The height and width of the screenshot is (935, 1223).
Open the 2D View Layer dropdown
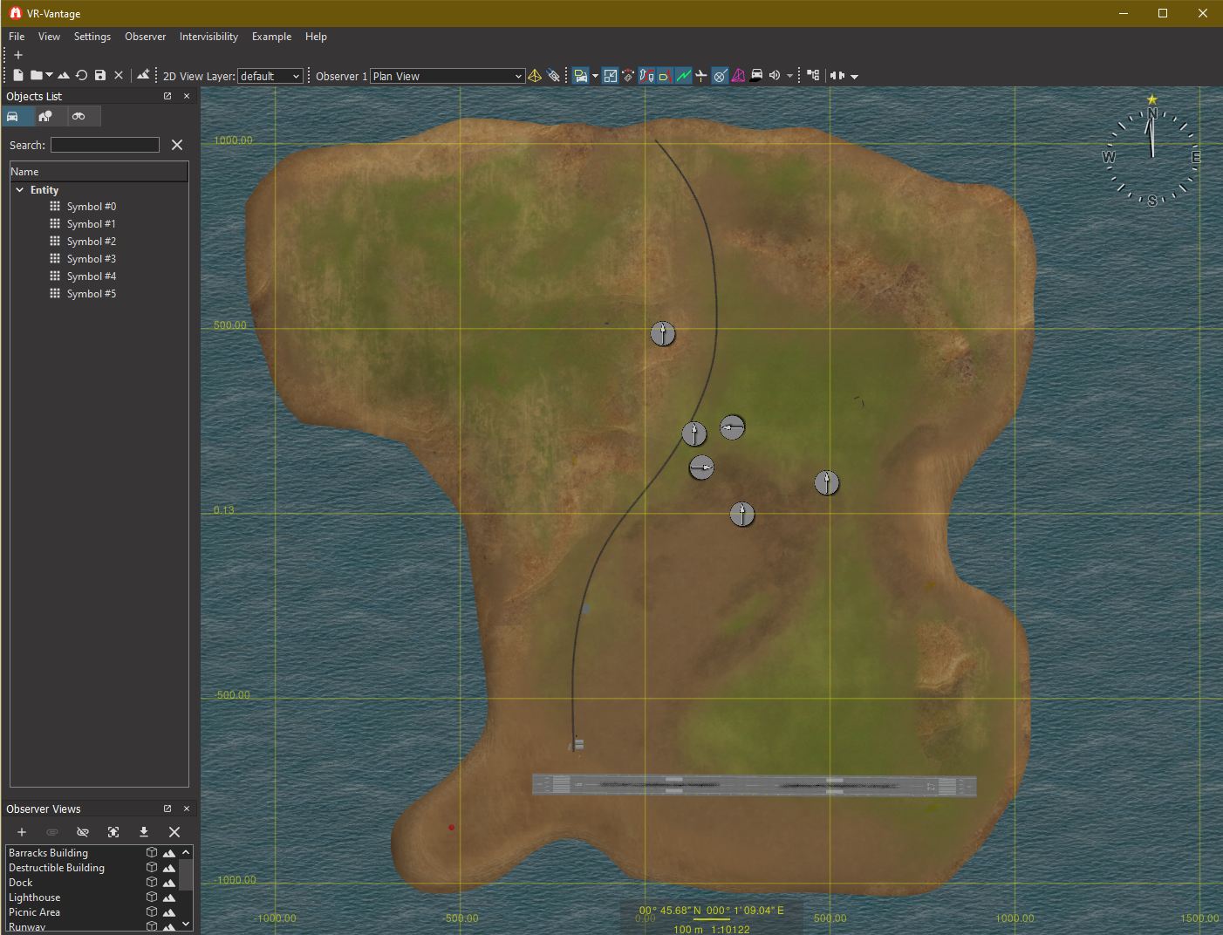[270, 76]
